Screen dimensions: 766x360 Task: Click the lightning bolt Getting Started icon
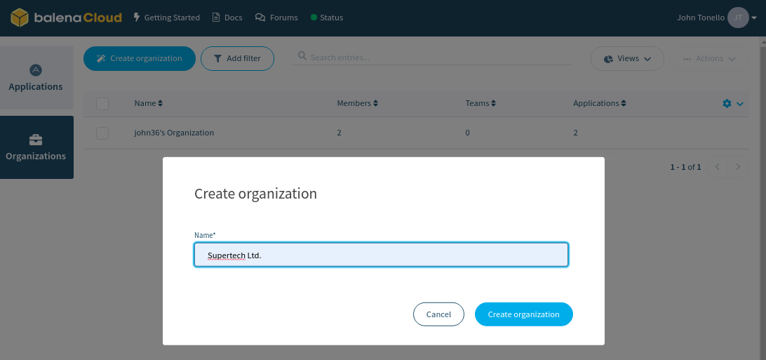tap(137, 18)
